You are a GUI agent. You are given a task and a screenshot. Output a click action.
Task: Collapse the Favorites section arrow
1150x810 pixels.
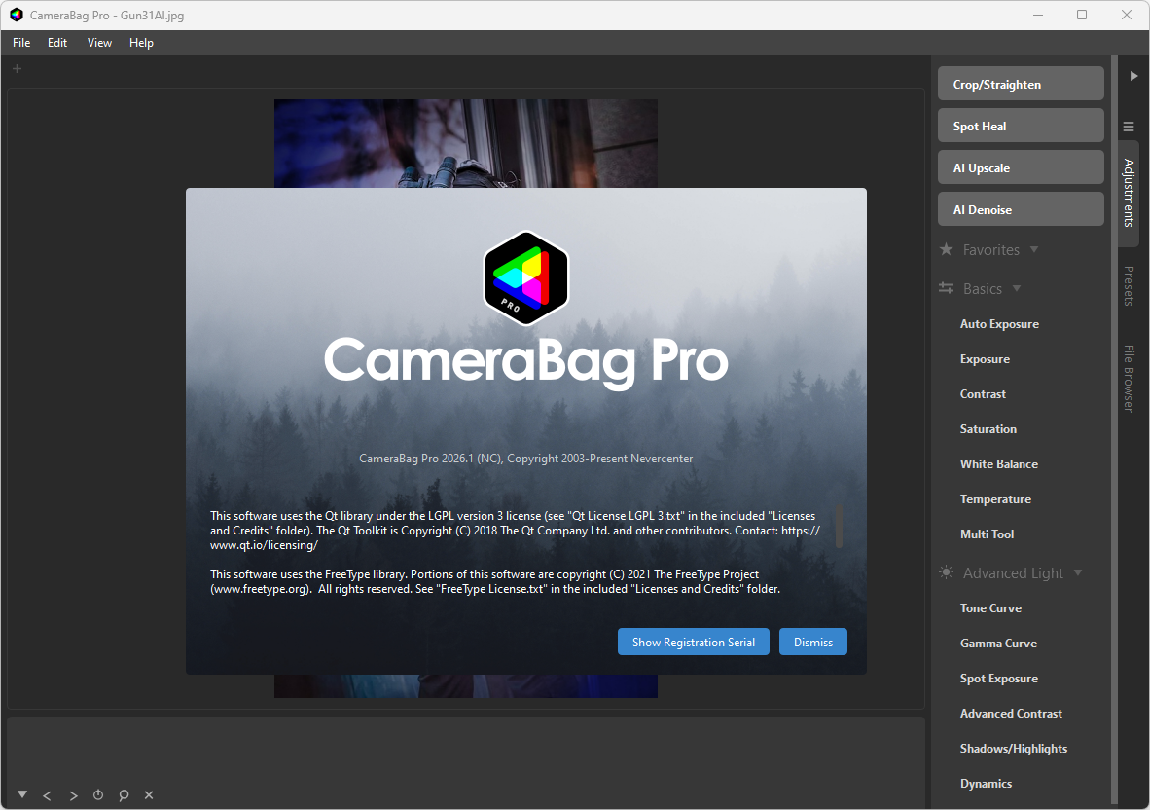pyautogui.click(x=1034, y=249)
